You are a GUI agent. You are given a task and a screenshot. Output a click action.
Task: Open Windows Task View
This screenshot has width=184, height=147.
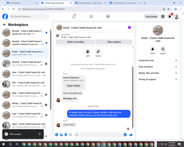click(x=17, y=144)
